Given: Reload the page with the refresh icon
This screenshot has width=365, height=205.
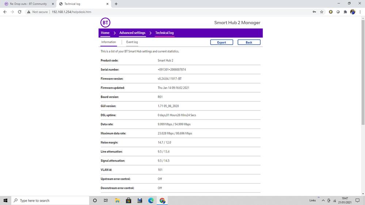Looking at the screenshot, I should (20, 12).
